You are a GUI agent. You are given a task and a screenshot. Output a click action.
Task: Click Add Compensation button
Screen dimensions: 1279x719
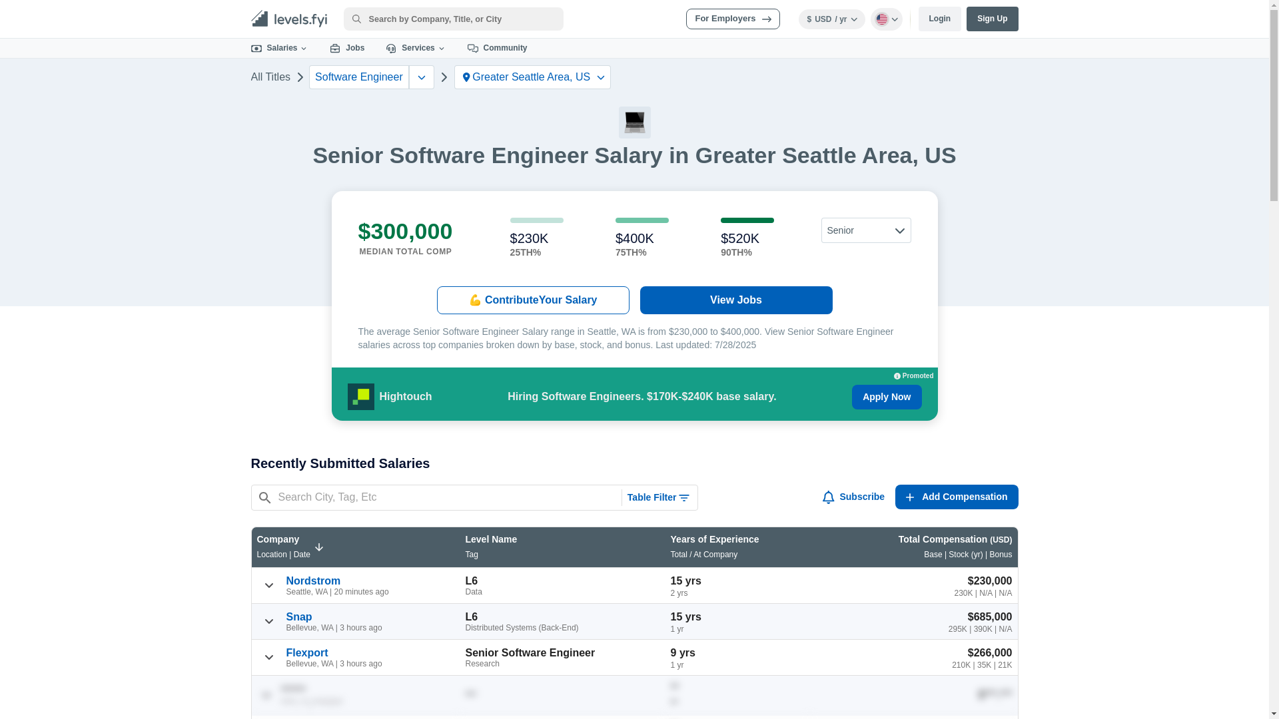pyautogui.click(x=957, y=497)
